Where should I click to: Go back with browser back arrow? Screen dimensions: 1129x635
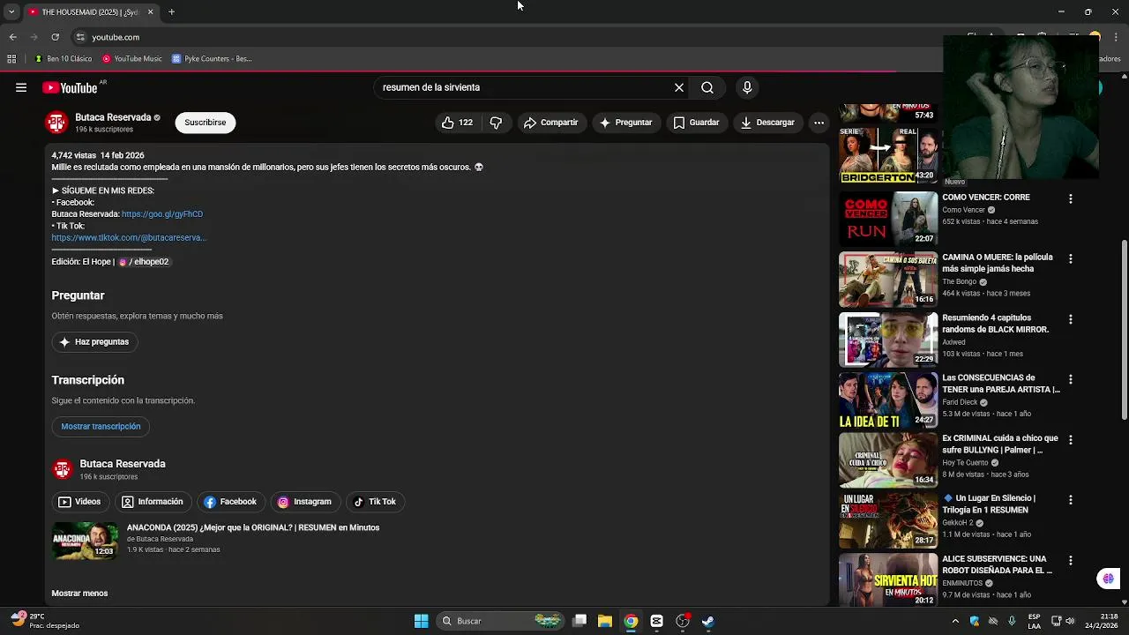pyautogui.click(x=12, y=37)
